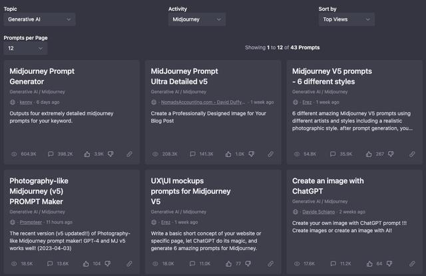Click comment icon on UX\UI mockups card
The height and width of the screenshot is (276, 426).
pos(192,263)
